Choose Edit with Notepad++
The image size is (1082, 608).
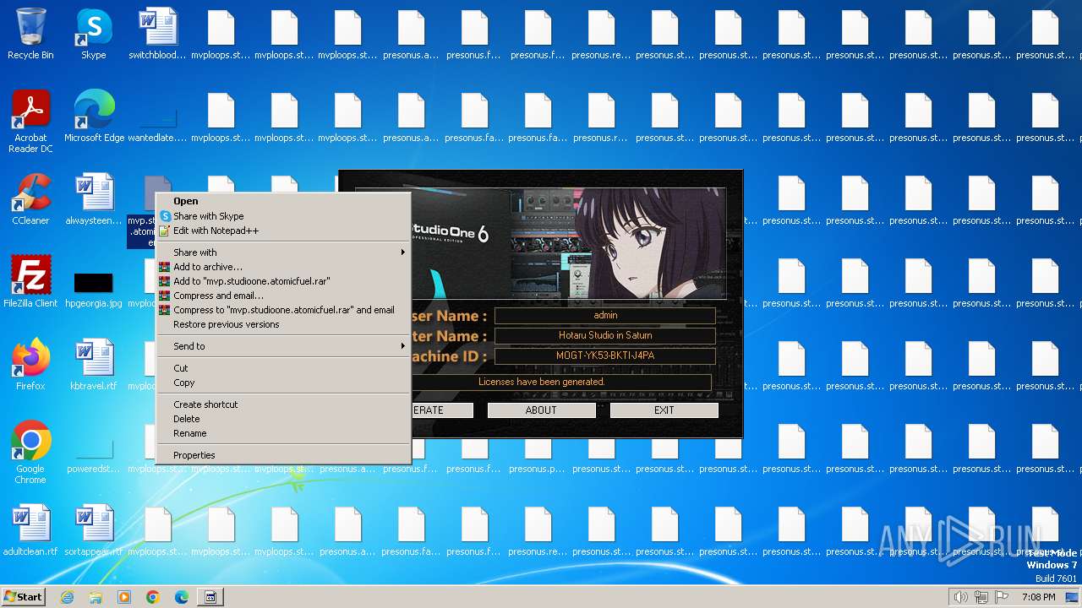(283, 231)
